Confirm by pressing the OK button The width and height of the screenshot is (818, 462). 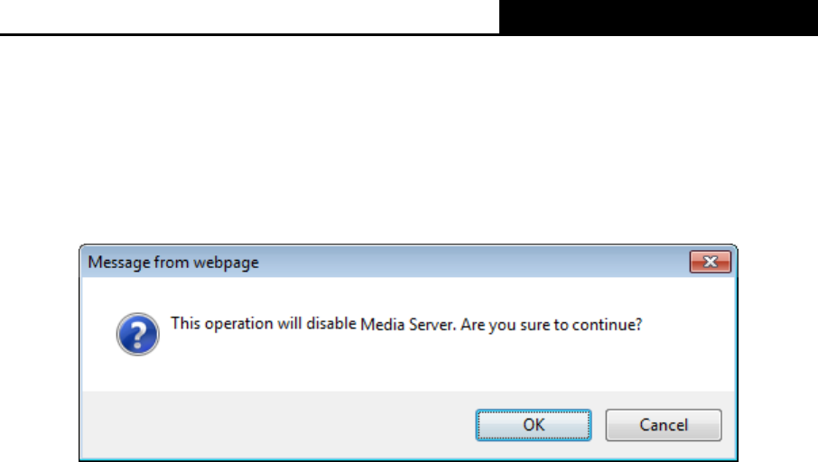[x=533, y=424]
